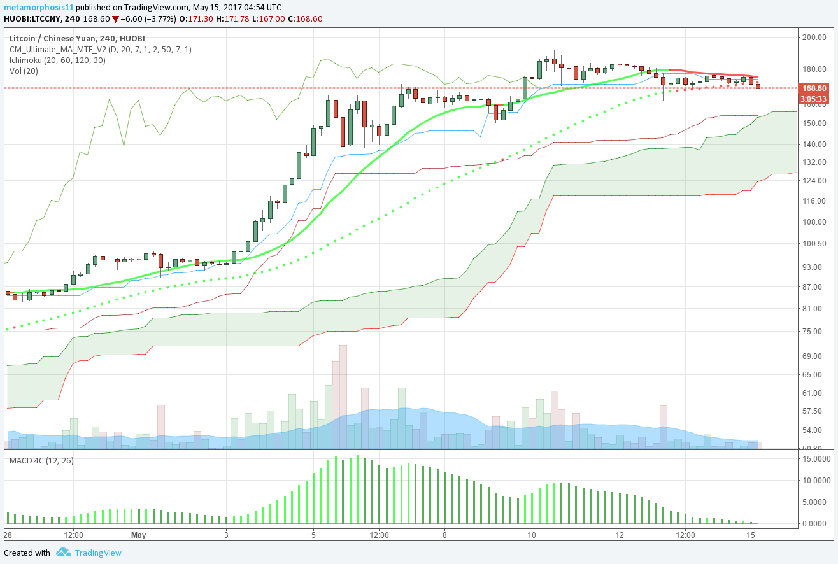Click the 28 date label on time axis

[8, 535]
